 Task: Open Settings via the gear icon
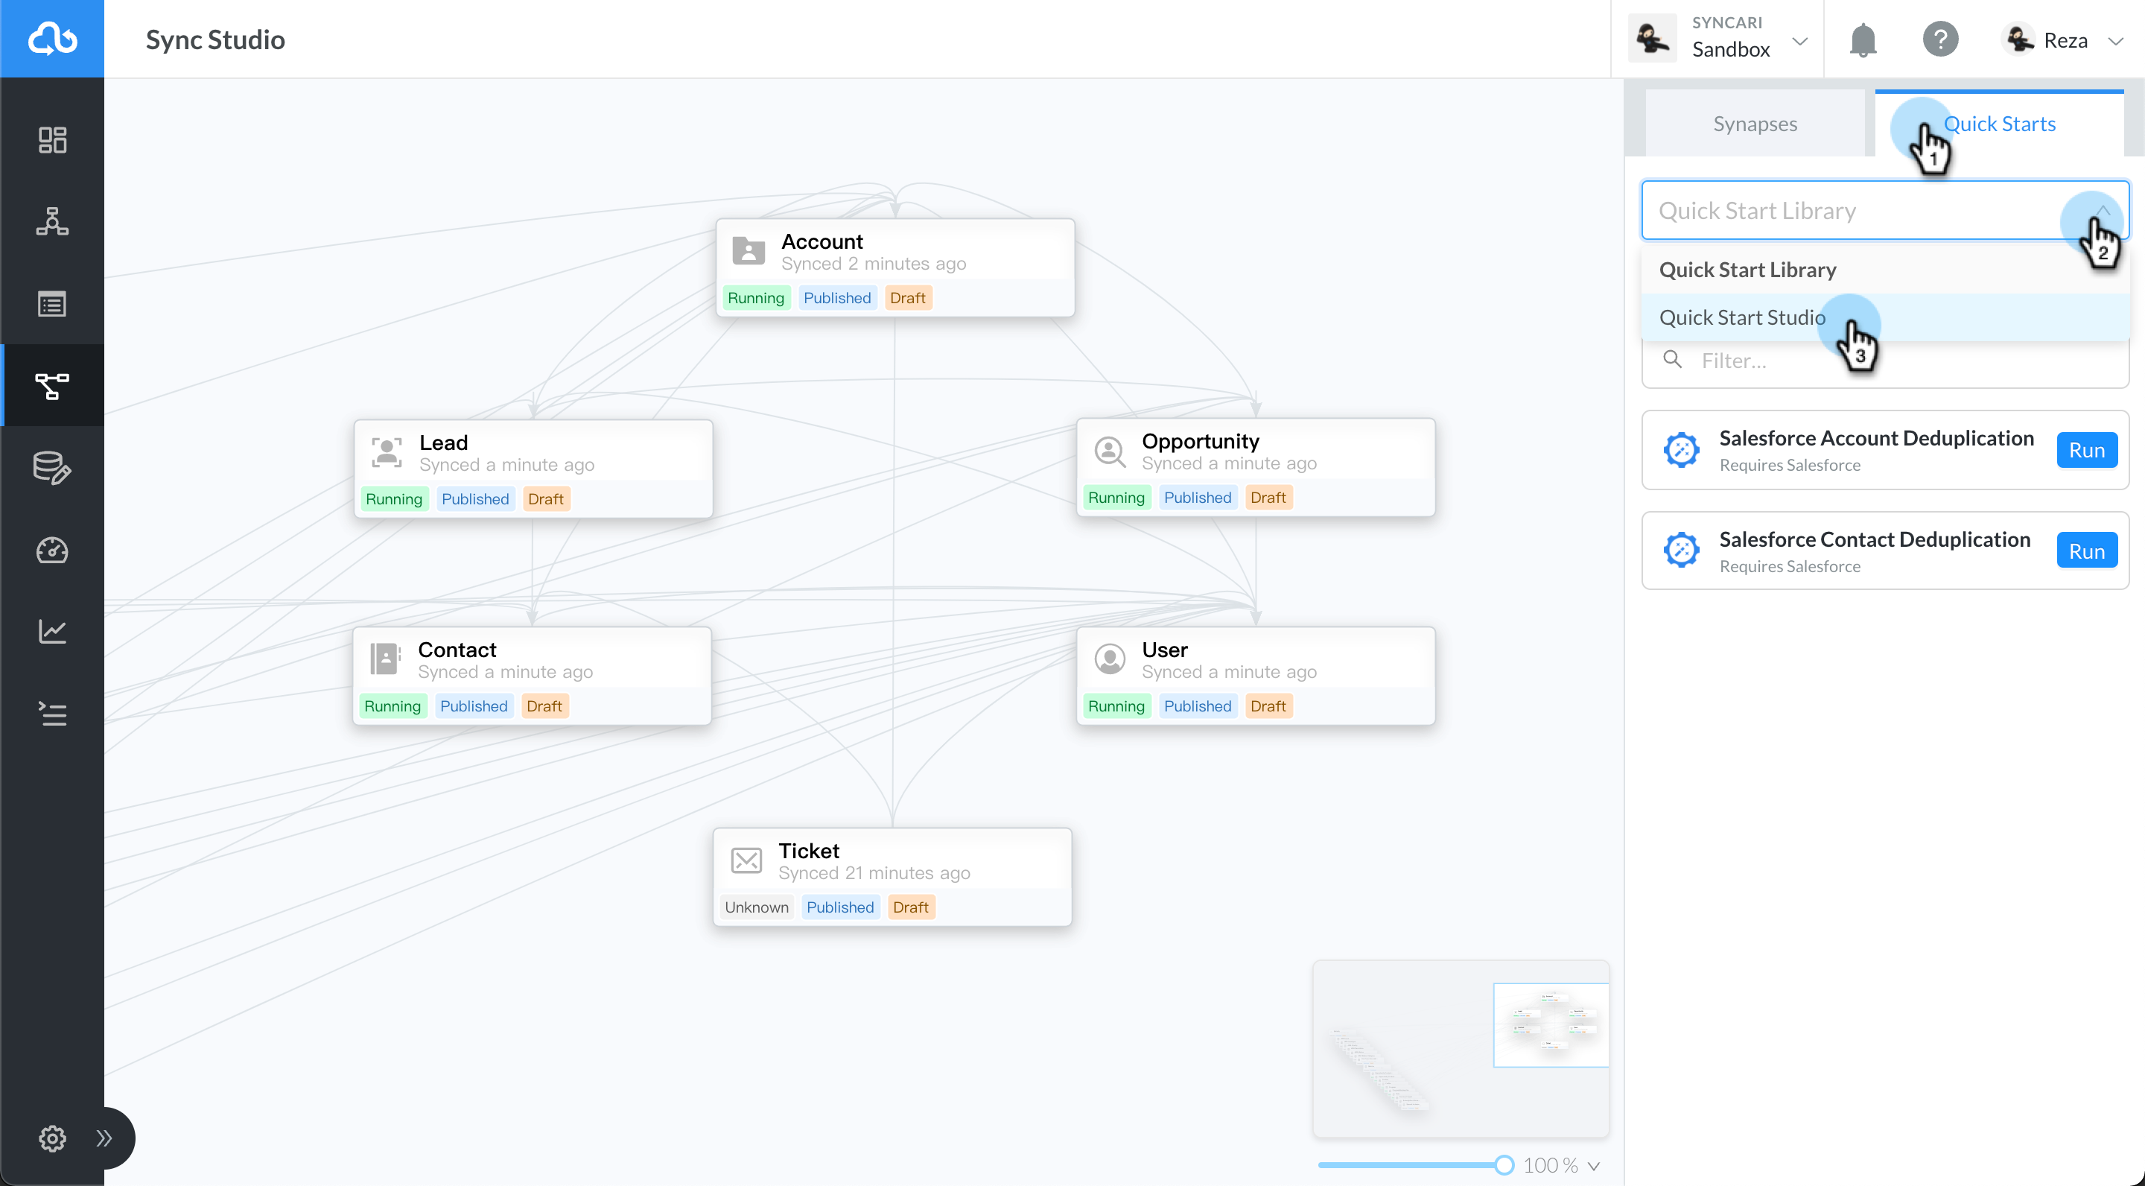pyautogui.click(x=51, y=1138)
